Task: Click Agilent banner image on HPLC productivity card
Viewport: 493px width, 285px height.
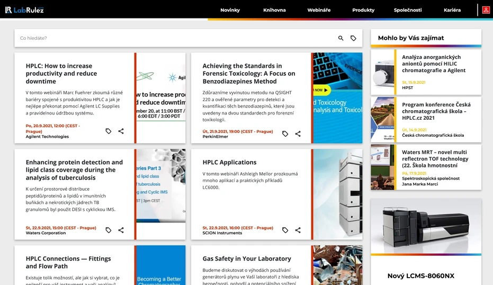Action: [x=161, y=98]
